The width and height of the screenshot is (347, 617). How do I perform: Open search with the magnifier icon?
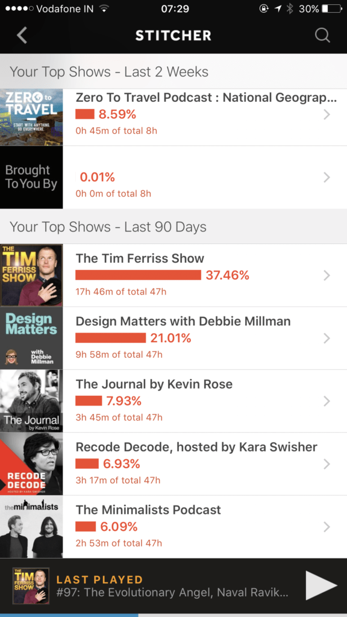pyautogui.click(x=322, y=36)
